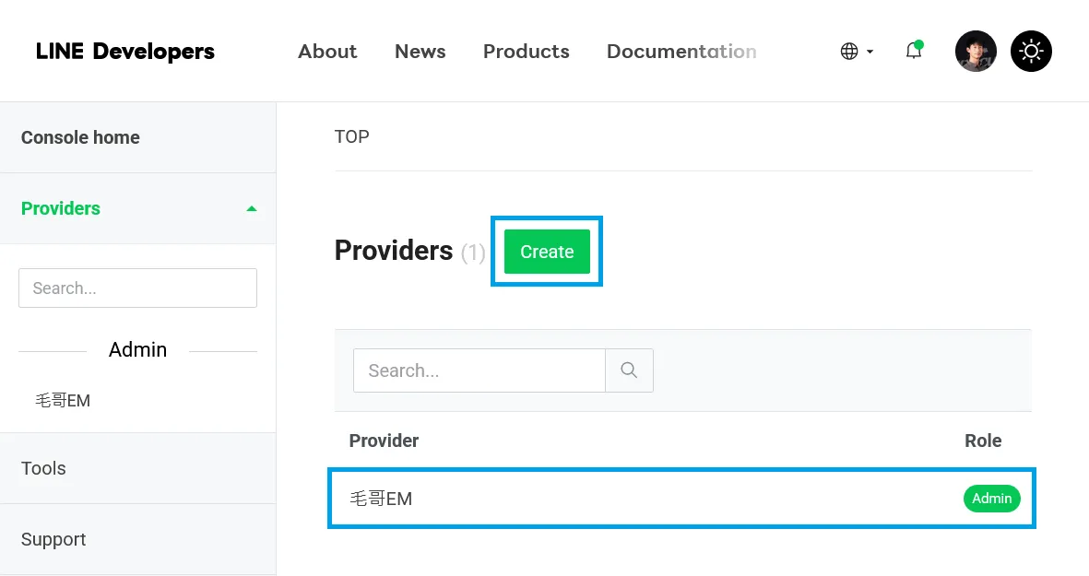Open 毛哥EM provider in sidebar
Viewport: 1089px width, 576px height.
pos(64,400)
